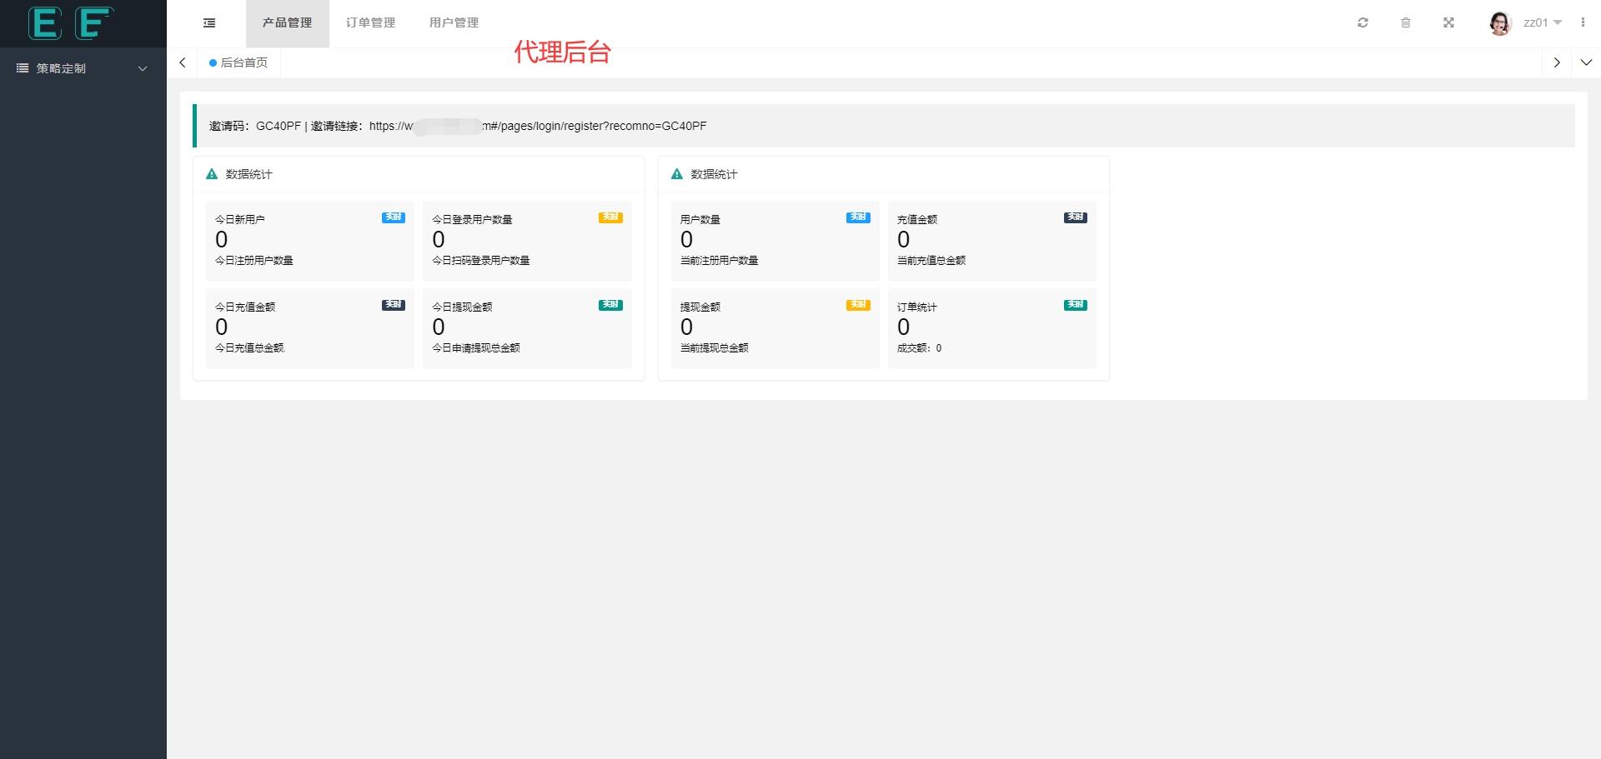Viewport: 1601px width, 759px height.
Task: Click the EE logo
Action: pos(71,23)
